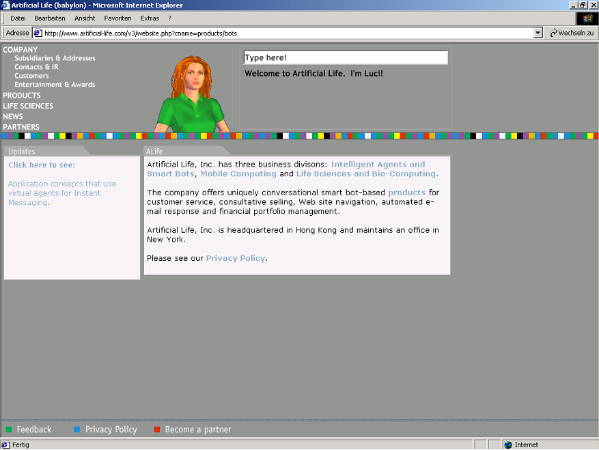599x450 pixels.
Task: Open the Feedback footer link
Action: [x=34, y=430]
